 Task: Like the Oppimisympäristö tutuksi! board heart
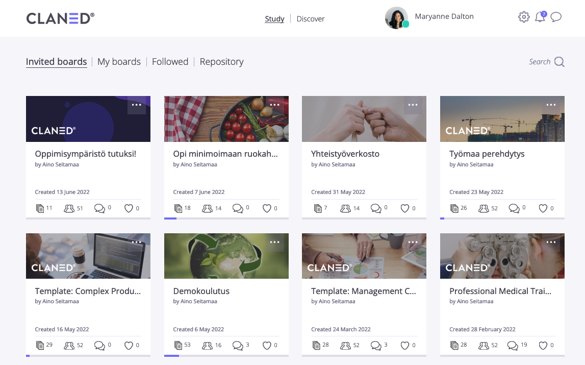pos(129,208)
